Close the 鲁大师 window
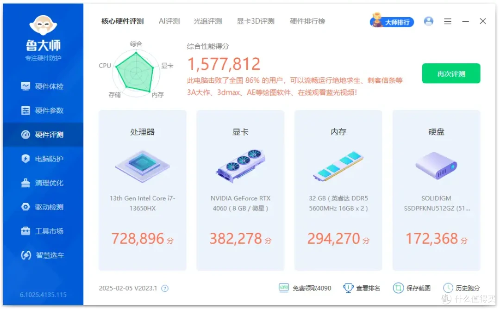This screenshot has height=309, width=500. pyautogui.click(x=483, y=21)
